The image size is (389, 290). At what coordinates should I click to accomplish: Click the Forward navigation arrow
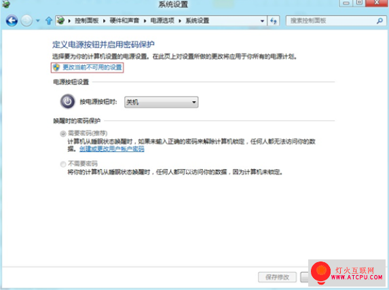[26, 20]
